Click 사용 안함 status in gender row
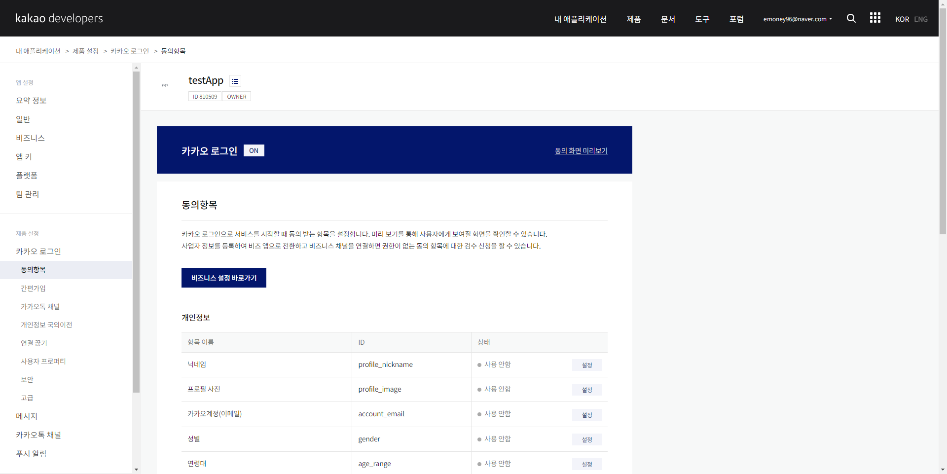The width and height of the screenshot is (947, 474). pos(494,439)
